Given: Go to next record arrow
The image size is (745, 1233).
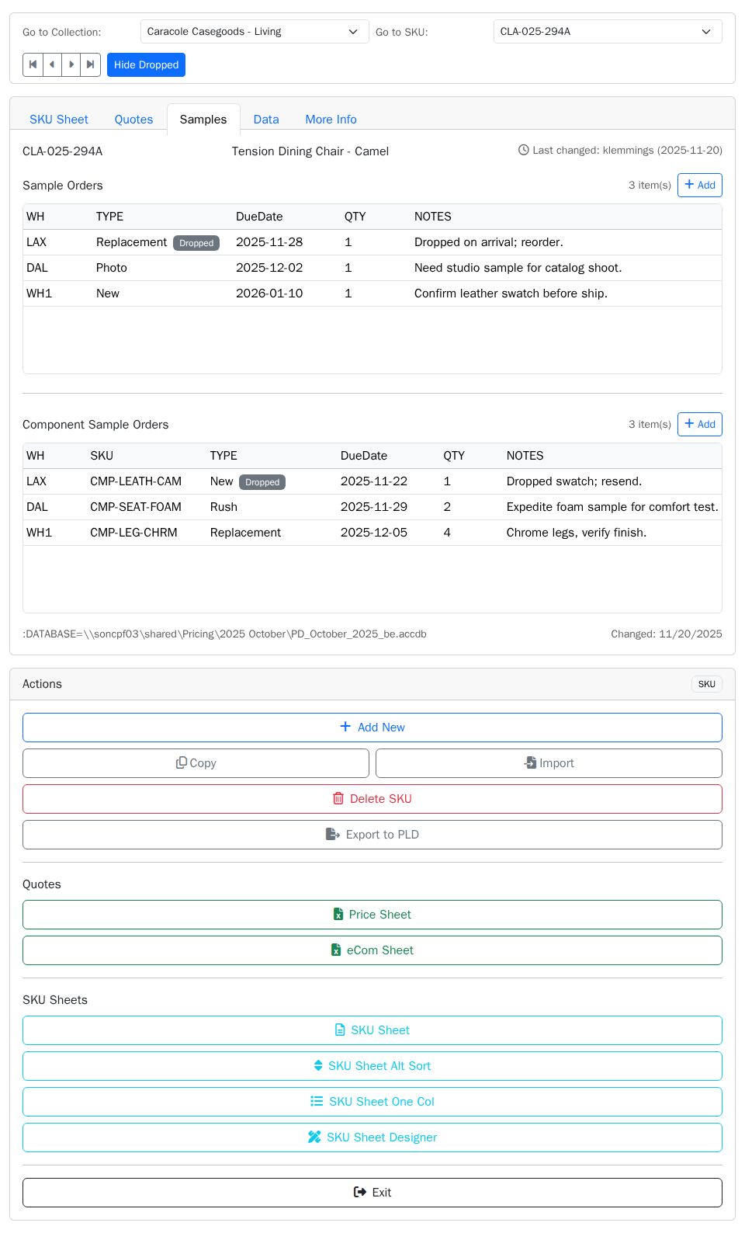Looking at the screenshot, I should (x=71, y=64).
